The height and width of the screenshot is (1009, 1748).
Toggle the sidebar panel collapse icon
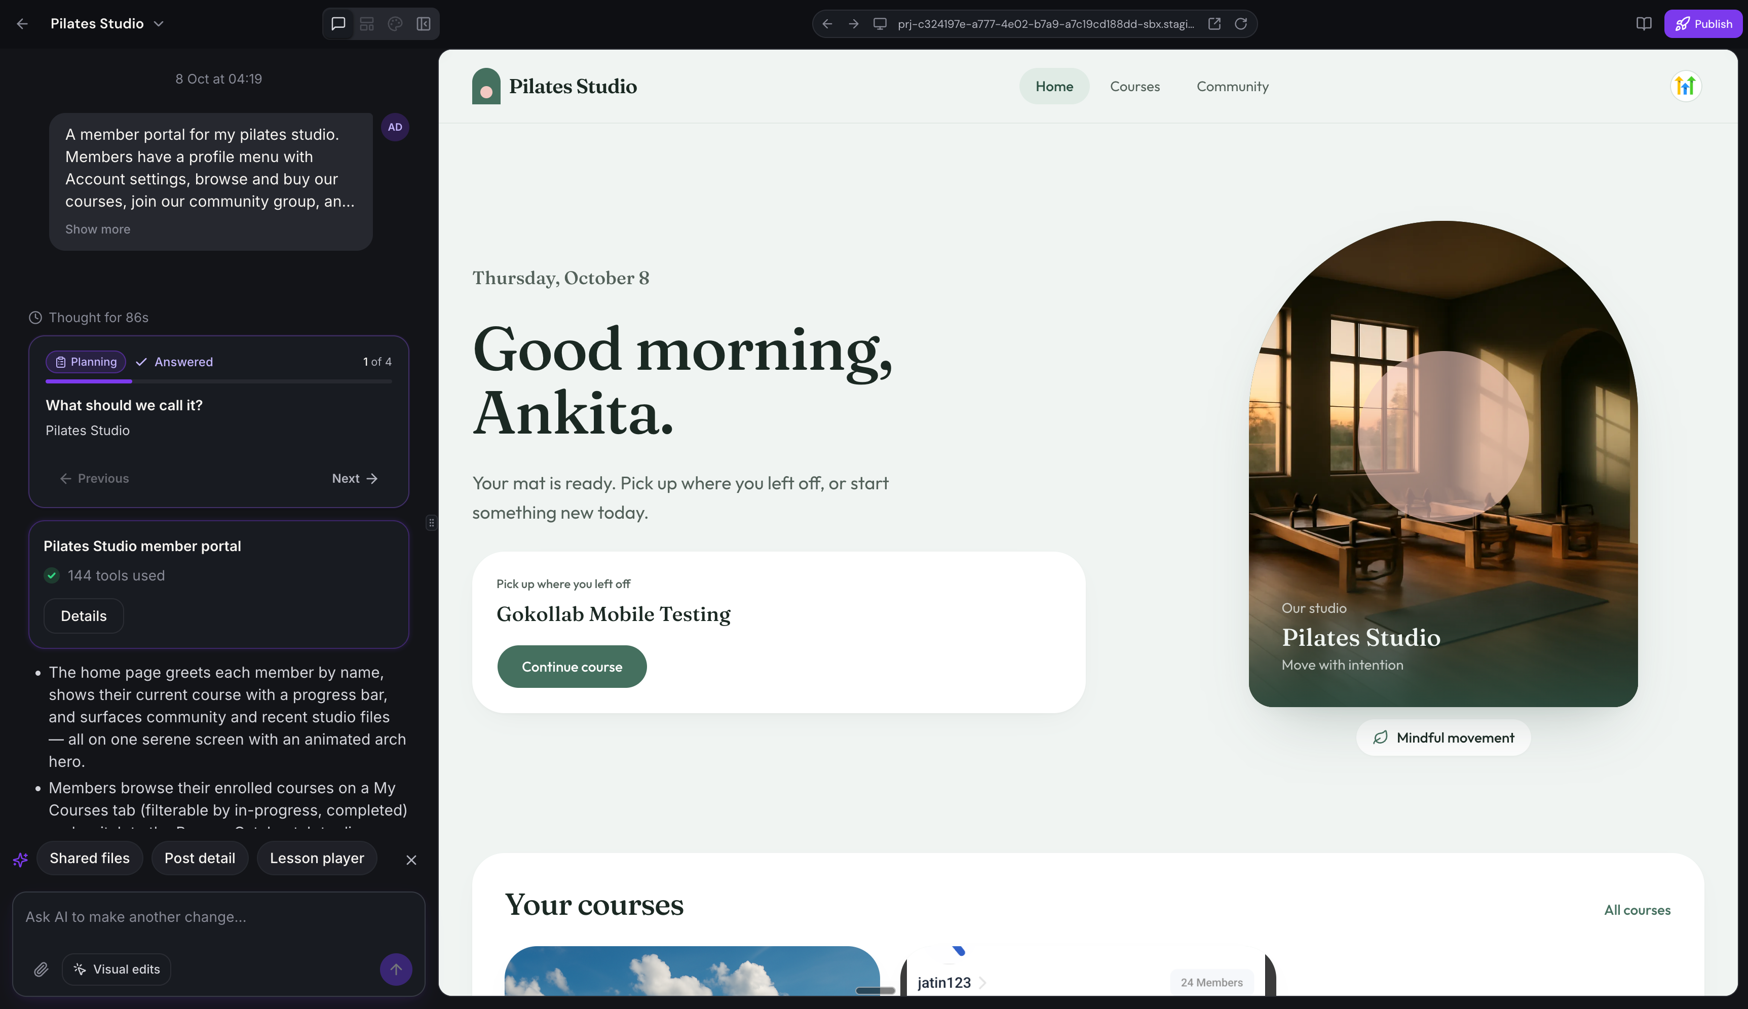pos(424,24)
